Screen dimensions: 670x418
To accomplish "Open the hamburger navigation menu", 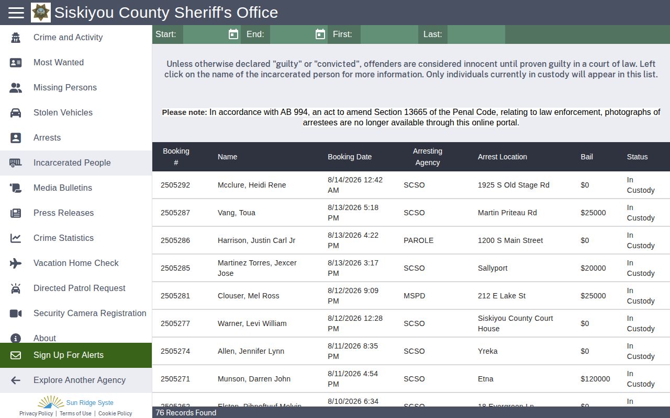I will click(16, 13).
